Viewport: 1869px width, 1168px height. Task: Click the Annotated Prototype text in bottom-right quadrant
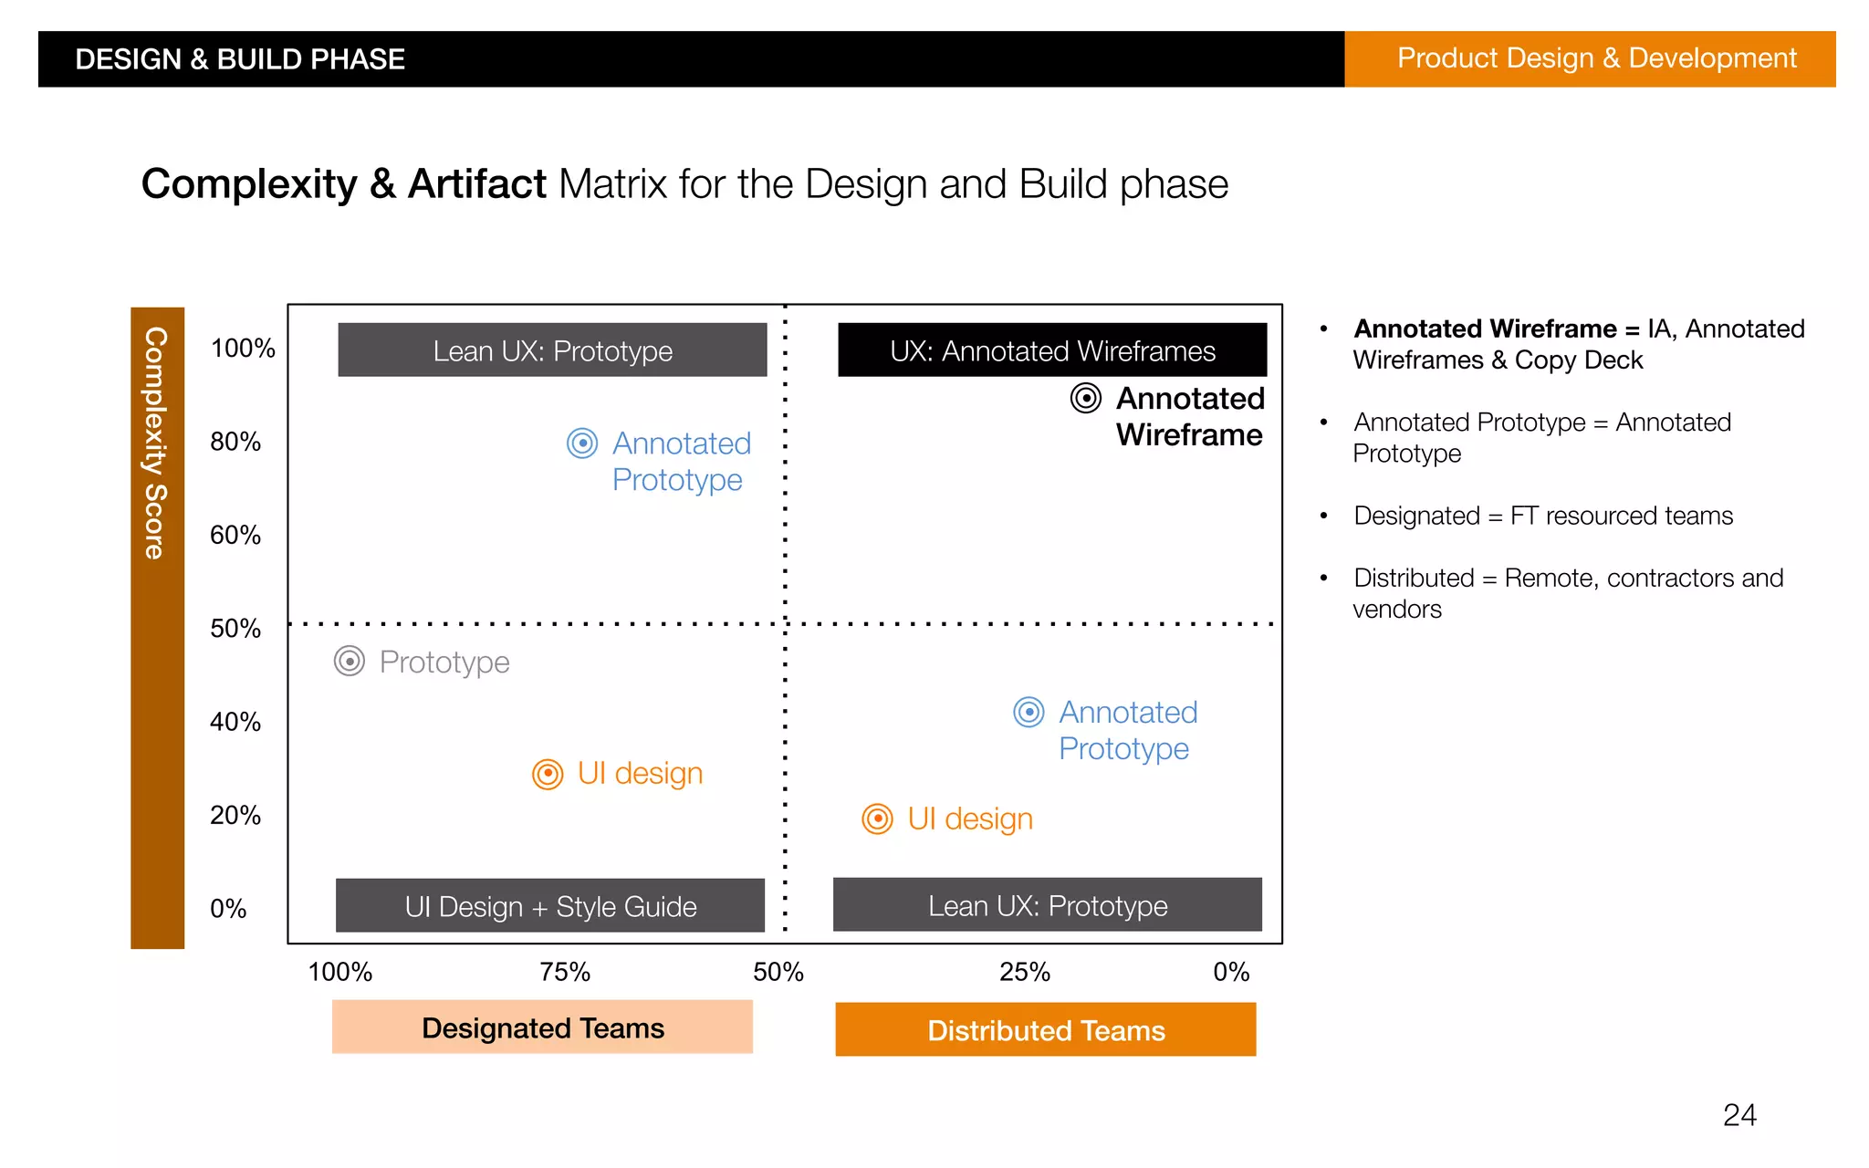1128,730
